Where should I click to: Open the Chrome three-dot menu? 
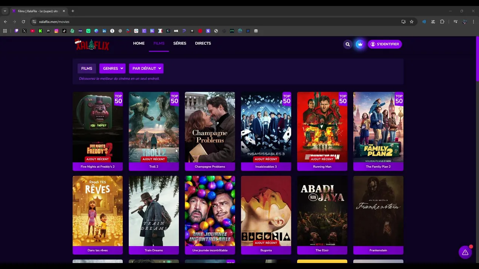473,22
